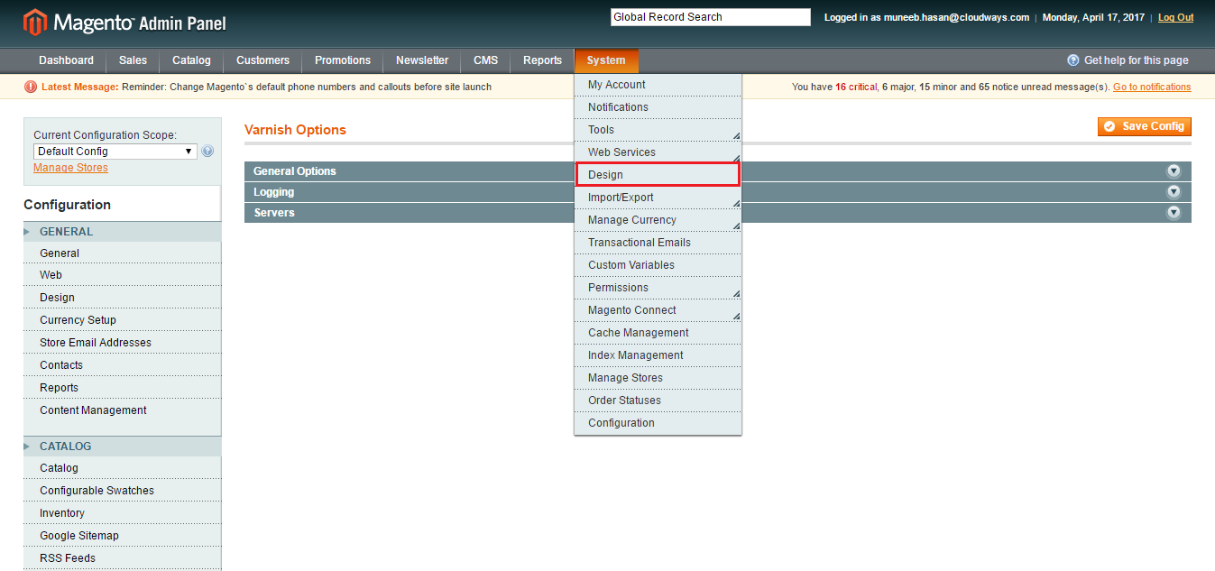Open the Catalog top menu
The image size is (1215, 571).
click(x=191, y=60)
